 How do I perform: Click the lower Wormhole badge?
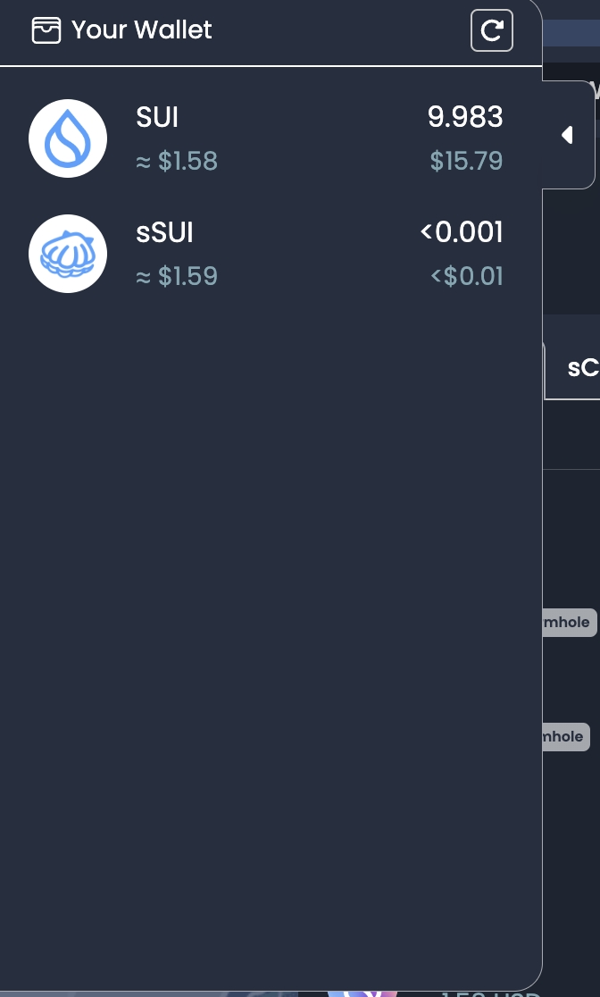(565, 737)
